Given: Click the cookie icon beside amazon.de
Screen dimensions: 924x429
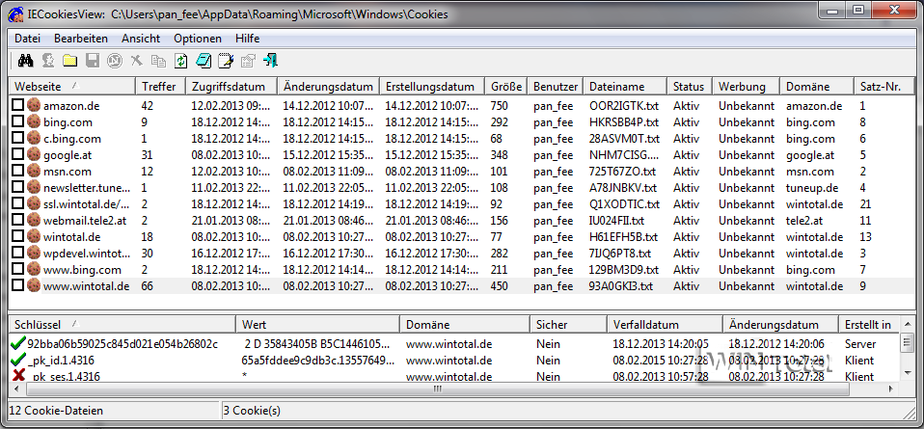Looking at the screenshot, I should 34,105.
